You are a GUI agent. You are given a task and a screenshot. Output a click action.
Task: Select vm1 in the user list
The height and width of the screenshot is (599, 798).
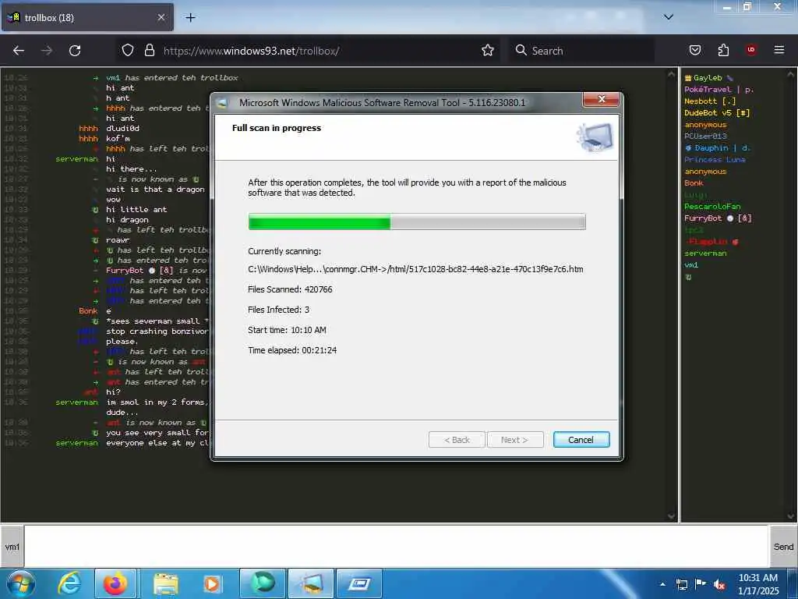(691, 265)
